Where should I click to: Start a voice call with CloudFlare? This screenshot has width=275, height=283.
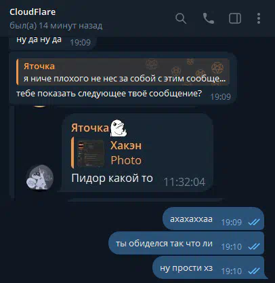coord(208,18)
